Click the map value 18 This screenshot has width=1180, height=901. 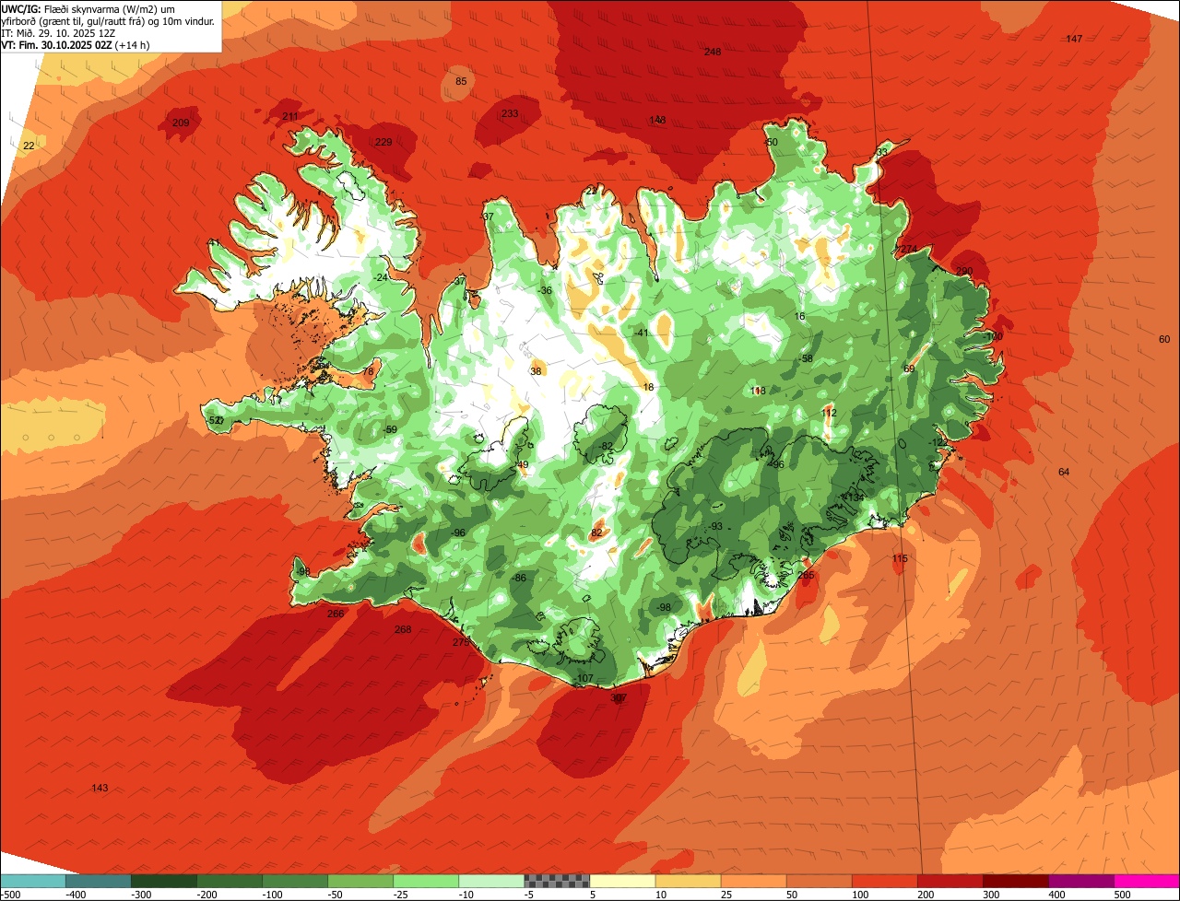(648, 387)
